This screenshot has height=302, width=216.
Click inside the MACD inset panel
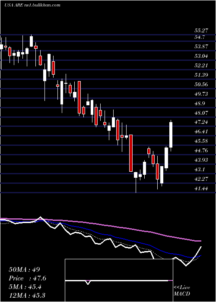119,280
